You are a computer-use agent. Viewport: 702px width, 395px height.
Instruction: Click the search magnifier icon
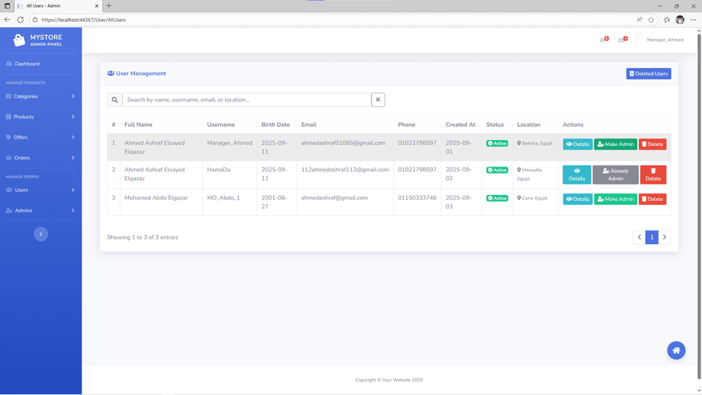pyautogui.click(x=114, y=100)
